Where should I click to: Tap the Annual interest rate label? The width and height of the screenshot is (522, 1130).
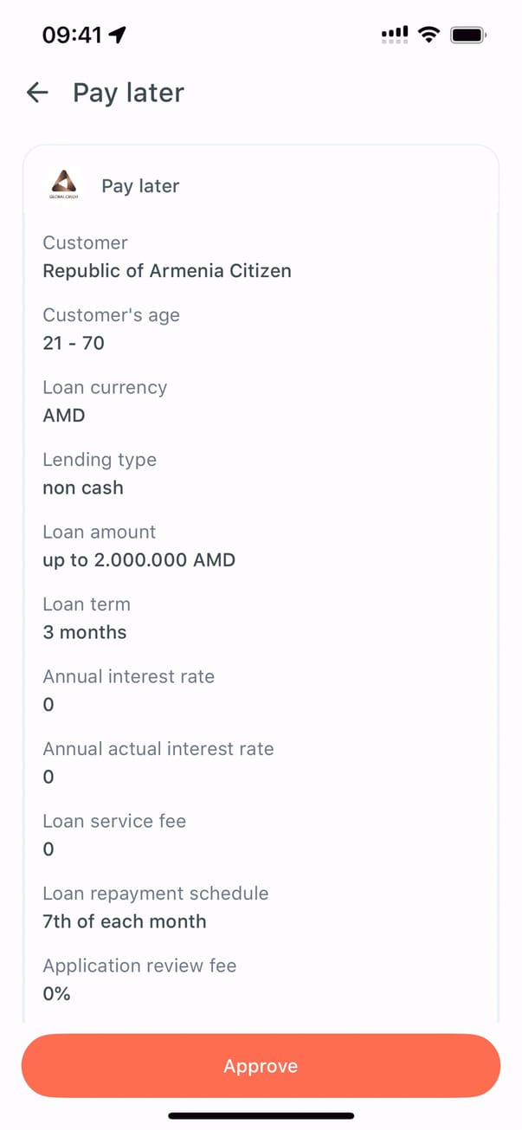point(128,676)
